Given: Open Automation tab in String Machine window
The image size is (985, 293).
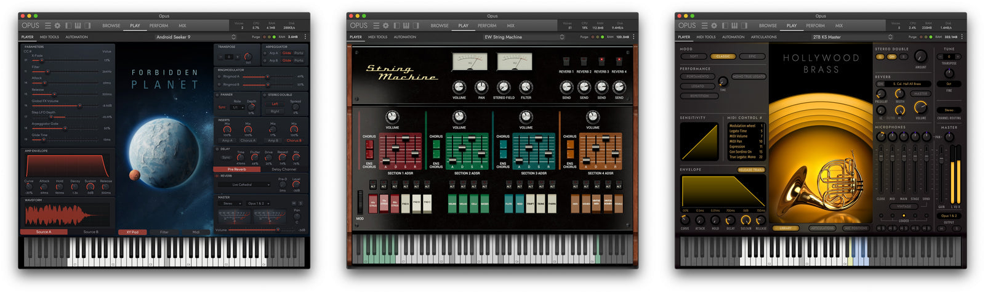Looking at the screenshot, I should point(405,37).
